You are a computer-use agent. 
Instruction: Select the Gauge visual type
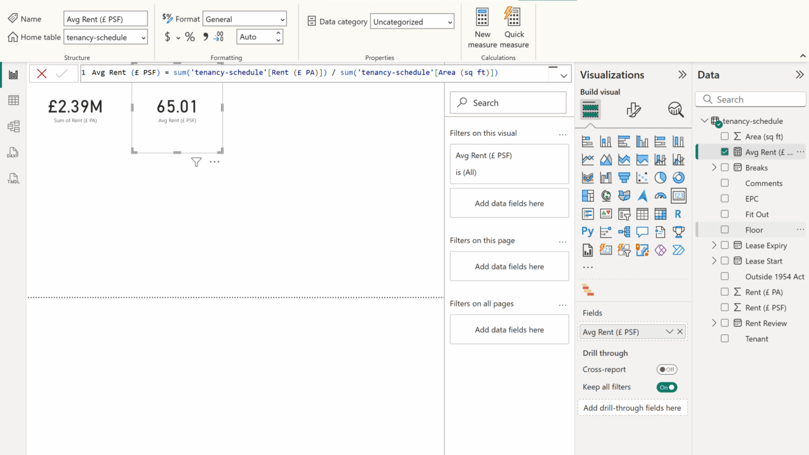[x=660, y=196]
